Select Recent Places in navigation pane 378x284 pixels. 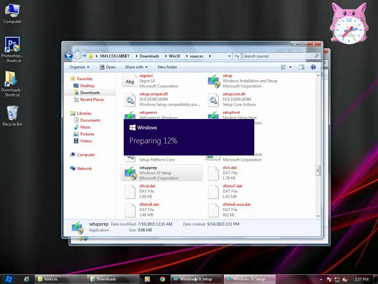tap(89, 100)
